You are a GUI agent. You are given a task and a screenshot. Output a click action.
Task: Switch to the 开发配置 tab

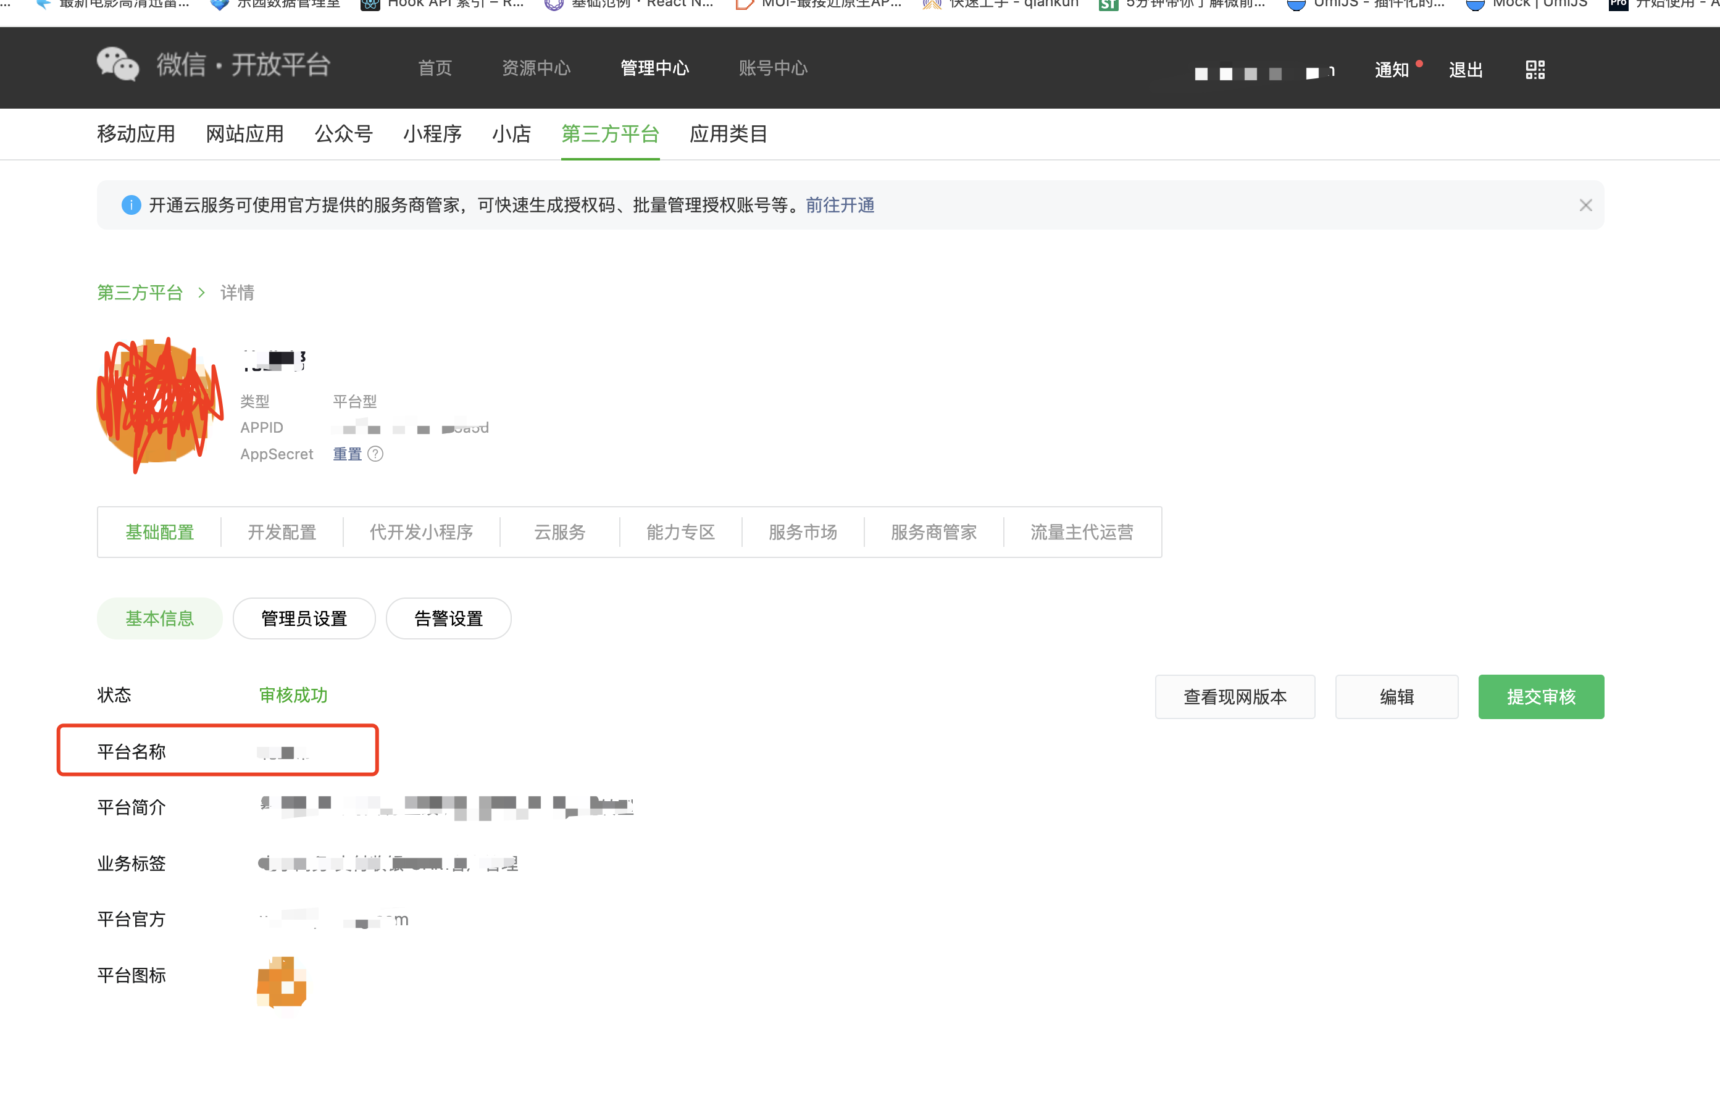pos(282,532)
